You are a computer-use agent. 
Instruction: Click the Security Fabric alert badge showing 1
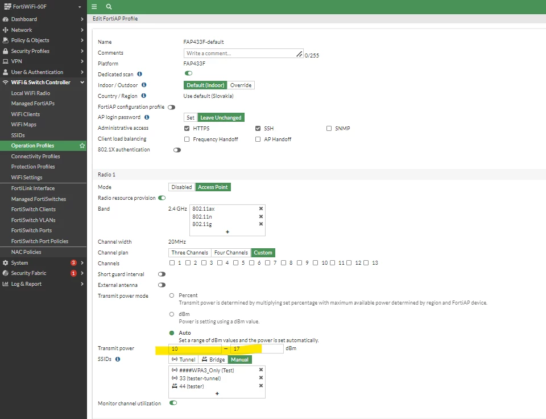[73, 273]
